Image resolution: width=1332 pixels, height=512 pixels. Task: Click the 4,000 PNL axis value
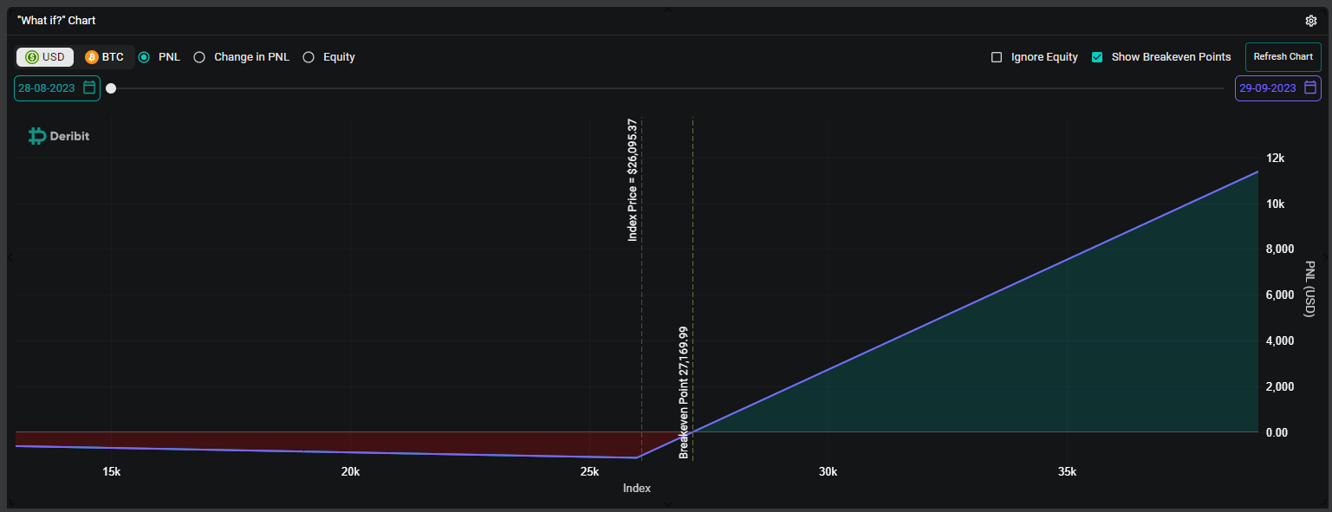point(1280,341)
